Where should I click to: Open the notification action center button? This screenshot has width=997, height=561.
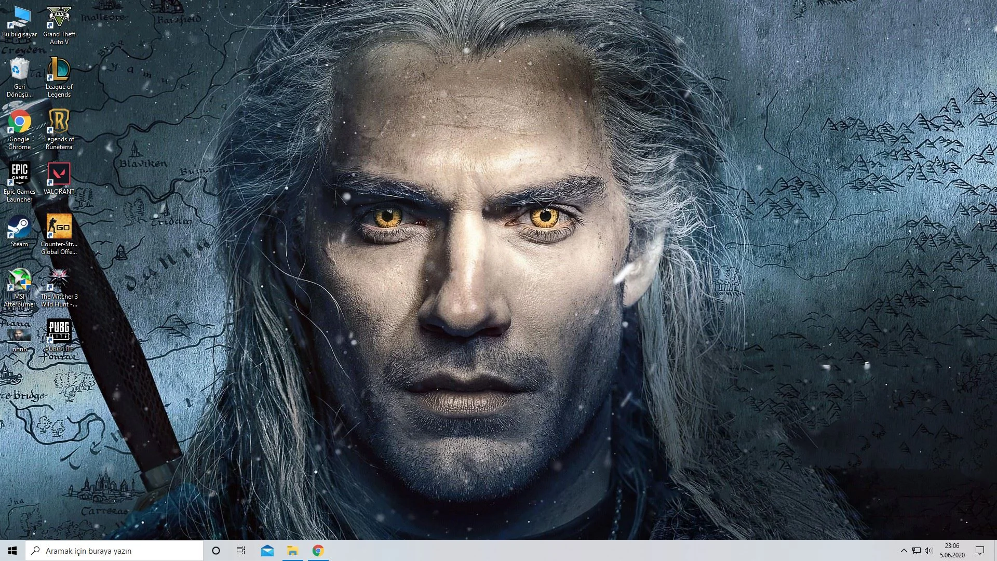point(980,551)
